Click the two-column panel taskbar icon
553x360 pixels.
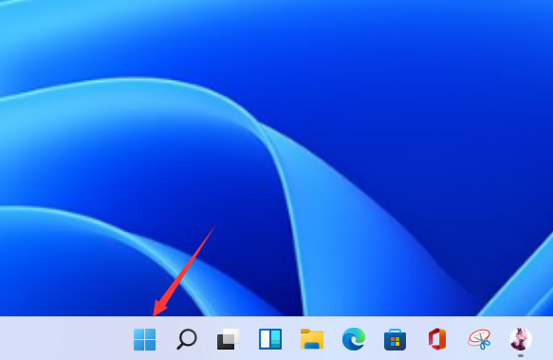click(x=270, y=339)
